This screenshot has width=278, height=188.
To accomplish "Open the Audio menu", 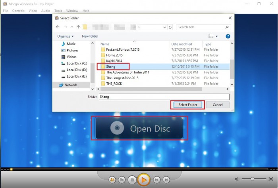I will (45, 11).
